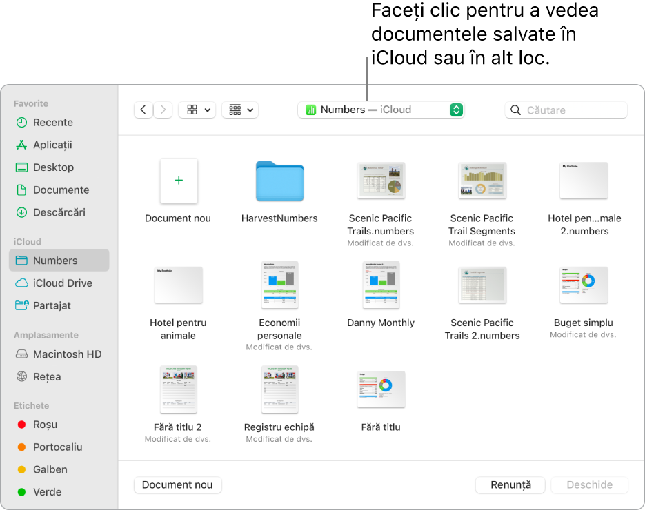Select the Danny Monthly thumbnail
The image size is (645, 510).
[x=381, y=285]
